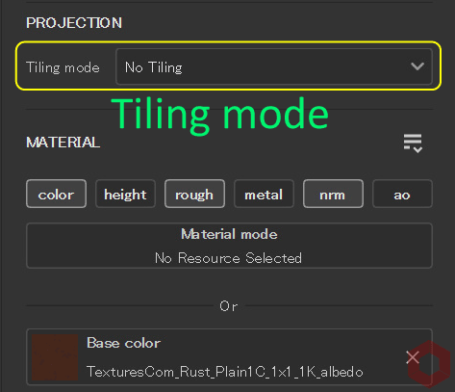Open the material channels preset menu icon
This screenshot has height=392, width=455.
pyautogui.click(x=413, y=144)
